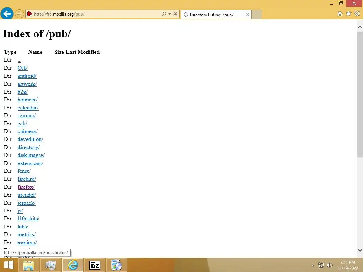This screenshot has width=363, height=272.
Task: Click the 'Index of /pub/' heading
Action: [x=37, y=34]
